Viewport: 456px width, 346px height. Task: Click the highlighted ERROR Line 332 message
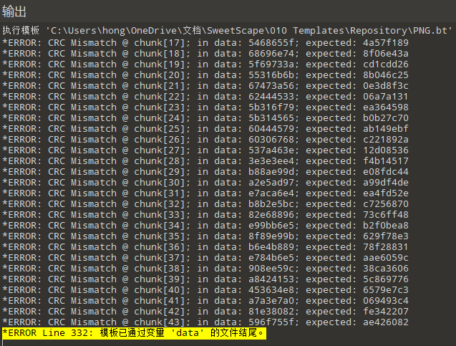click(x=134, y=333)
